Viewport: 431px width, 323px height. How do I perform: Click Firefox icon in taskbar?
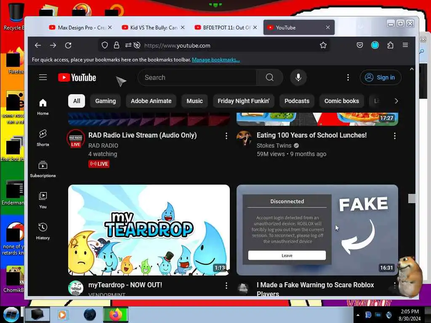click(116, 315)
